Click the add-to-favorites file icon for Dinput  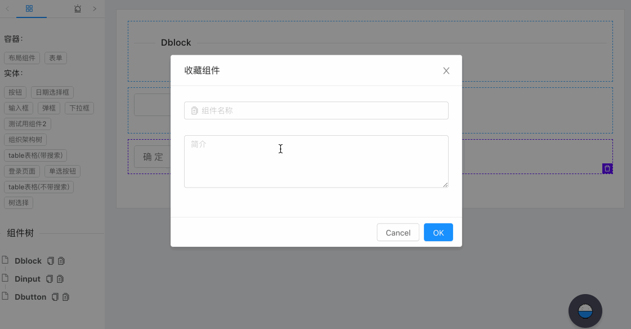point(60,279)
